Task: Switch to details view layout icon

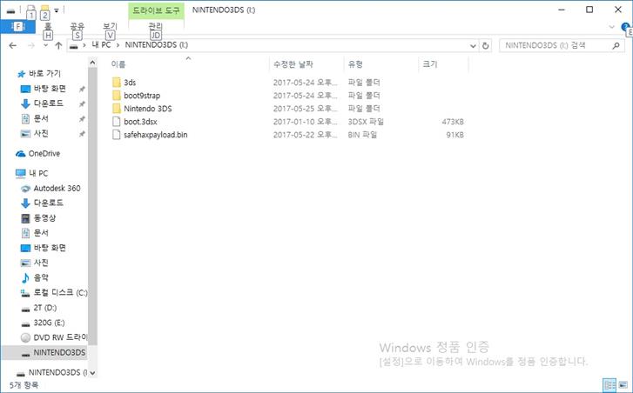Action: click(x=609, y=384)
